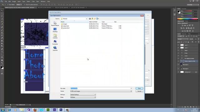Select the Eraser tool
This screenshot has height=112, width=200.
2,38
